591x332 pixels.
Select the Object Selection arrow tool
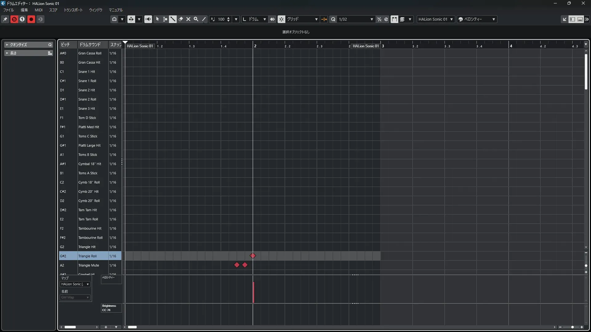(157, 19)
